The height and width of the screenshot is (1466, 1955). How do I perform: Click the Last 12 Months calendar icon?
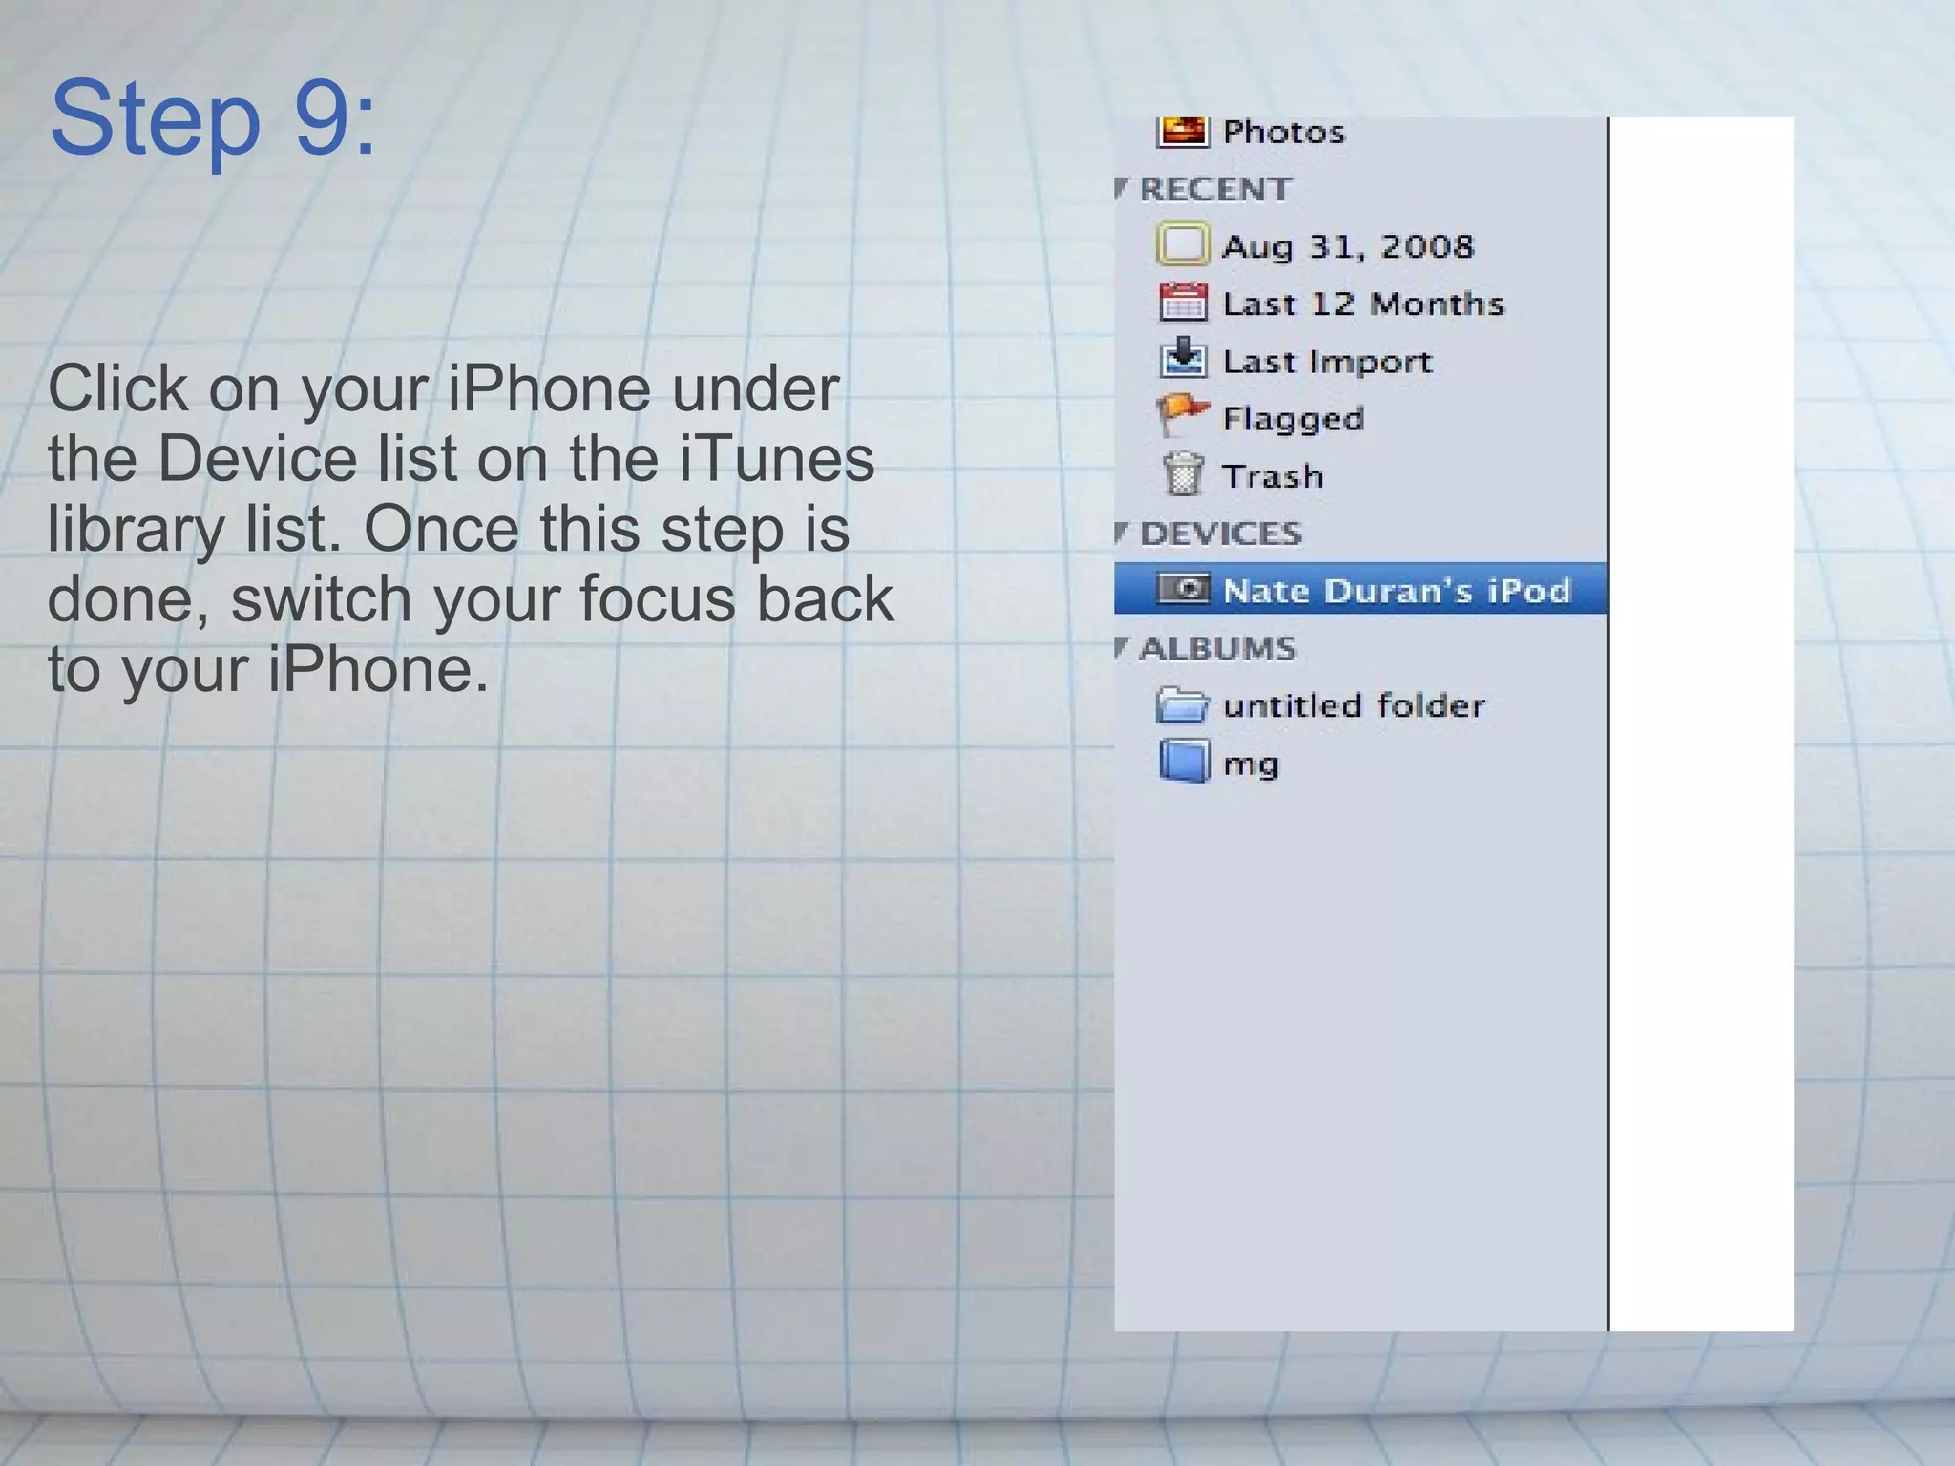(1183, 303)
